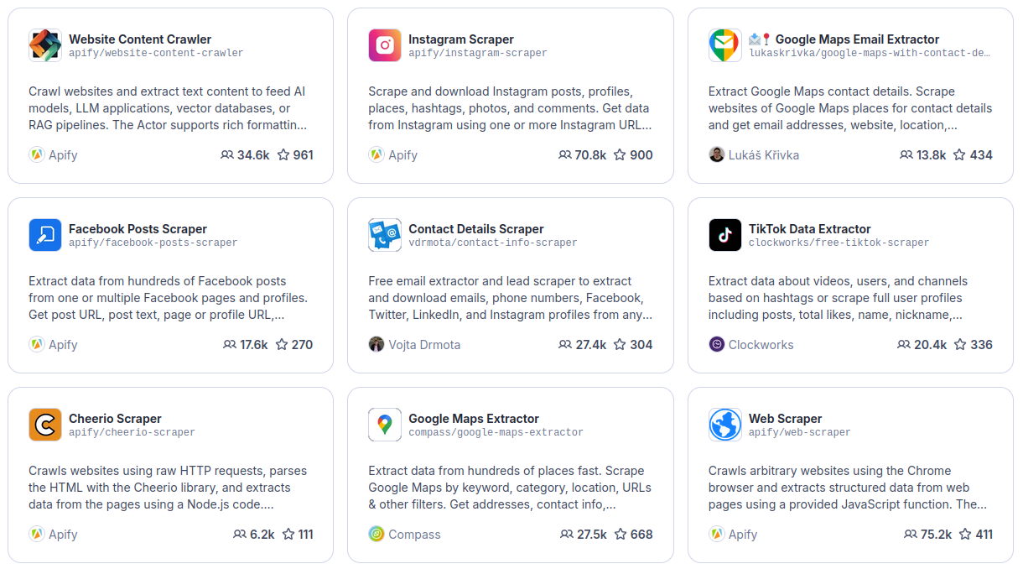Click the Contact Details Scraper icon
This screenshot has height=569, width=1023.
[385, 235]
